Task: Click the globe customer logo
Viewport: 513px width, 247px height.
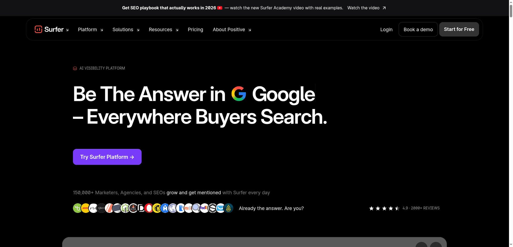Action: pos(173,208)
